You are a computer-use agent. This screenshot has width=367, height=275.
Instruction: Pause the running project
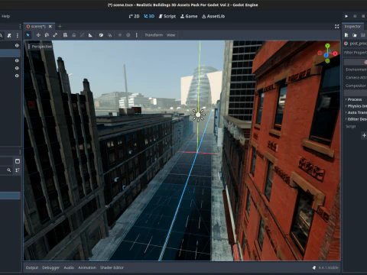pos(355,16)
